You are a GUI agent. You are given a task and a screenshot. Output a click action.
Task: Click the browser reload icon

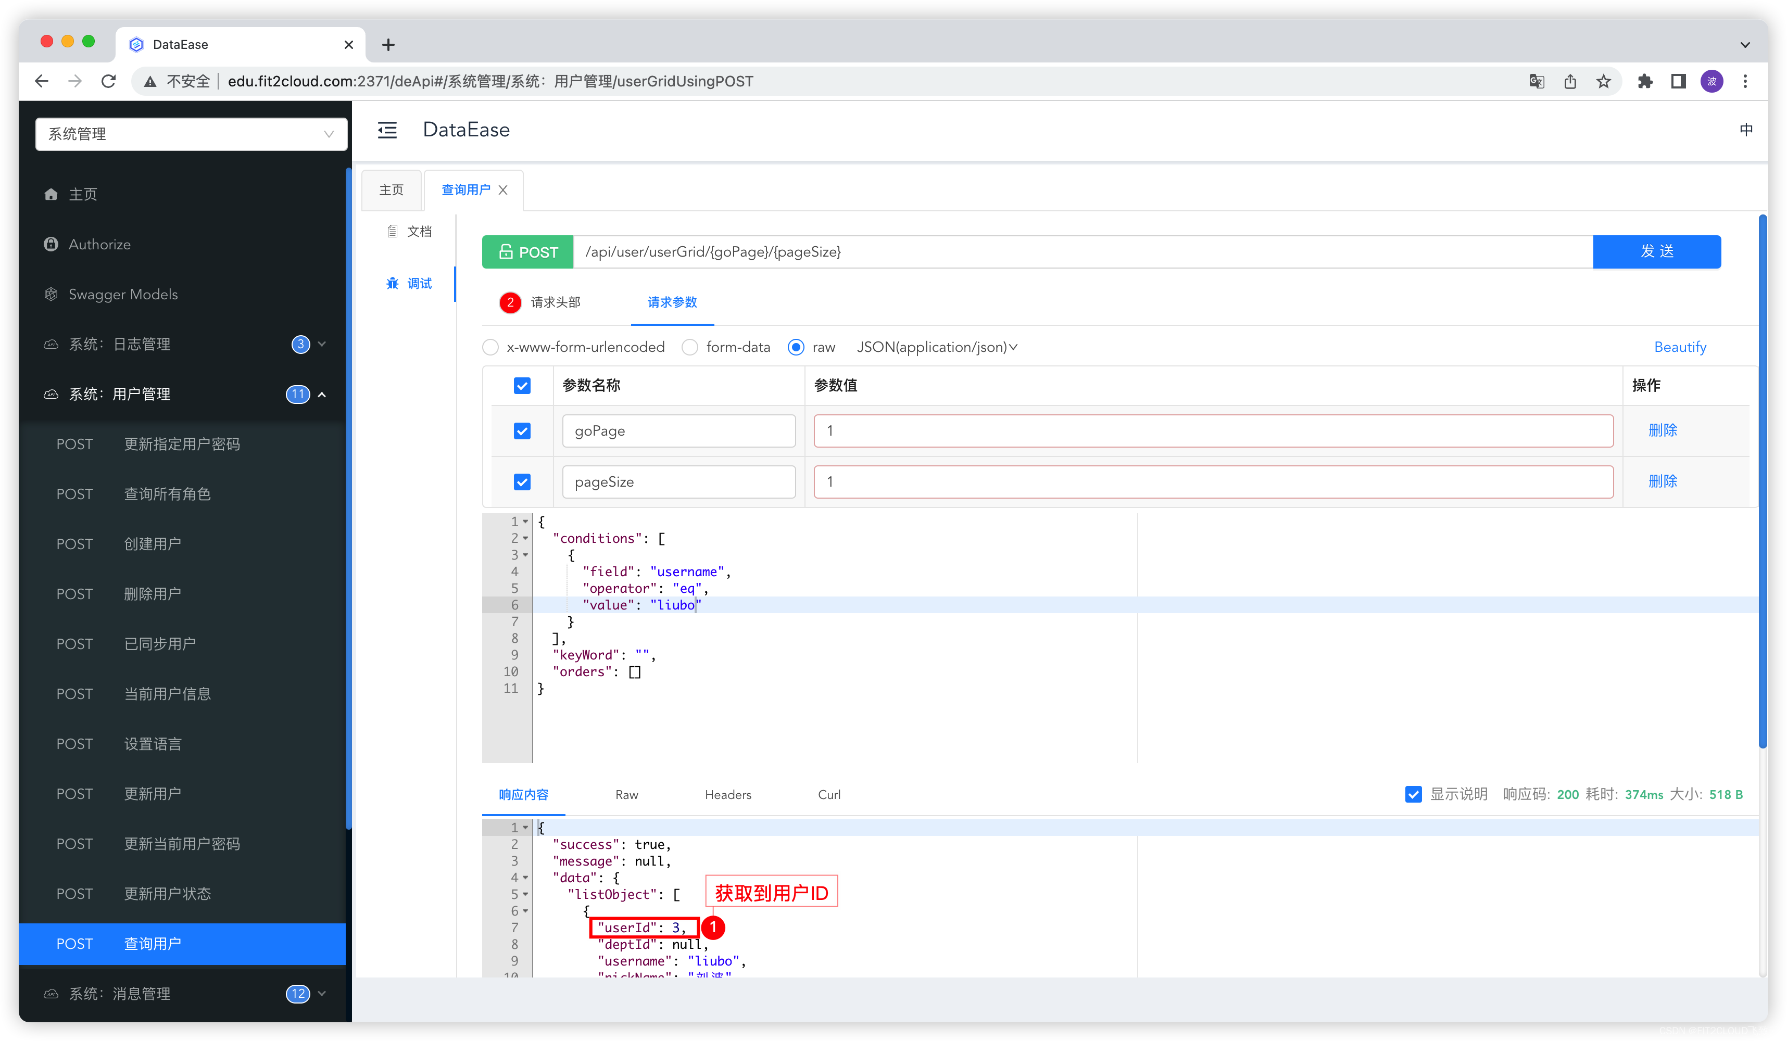pos(108,82)
